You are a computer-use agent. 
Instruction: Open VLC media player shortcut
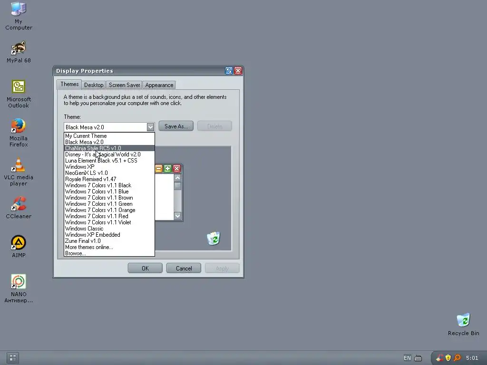[19, 172]
